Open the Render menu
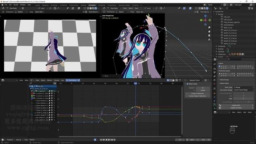The width and height of the screenshot is (256, 144). point(16,5)
